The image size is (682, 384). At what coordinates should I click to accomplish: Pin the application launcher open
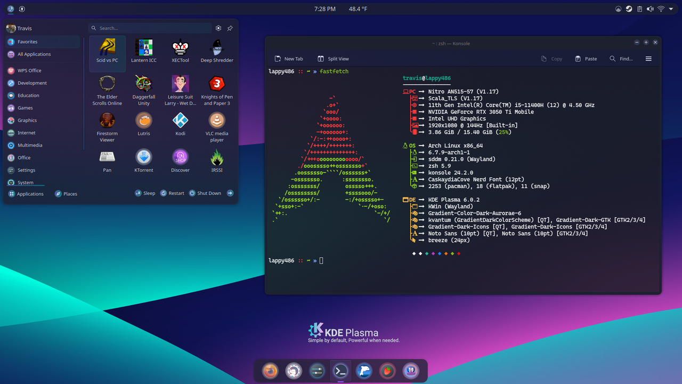[230, 28]
